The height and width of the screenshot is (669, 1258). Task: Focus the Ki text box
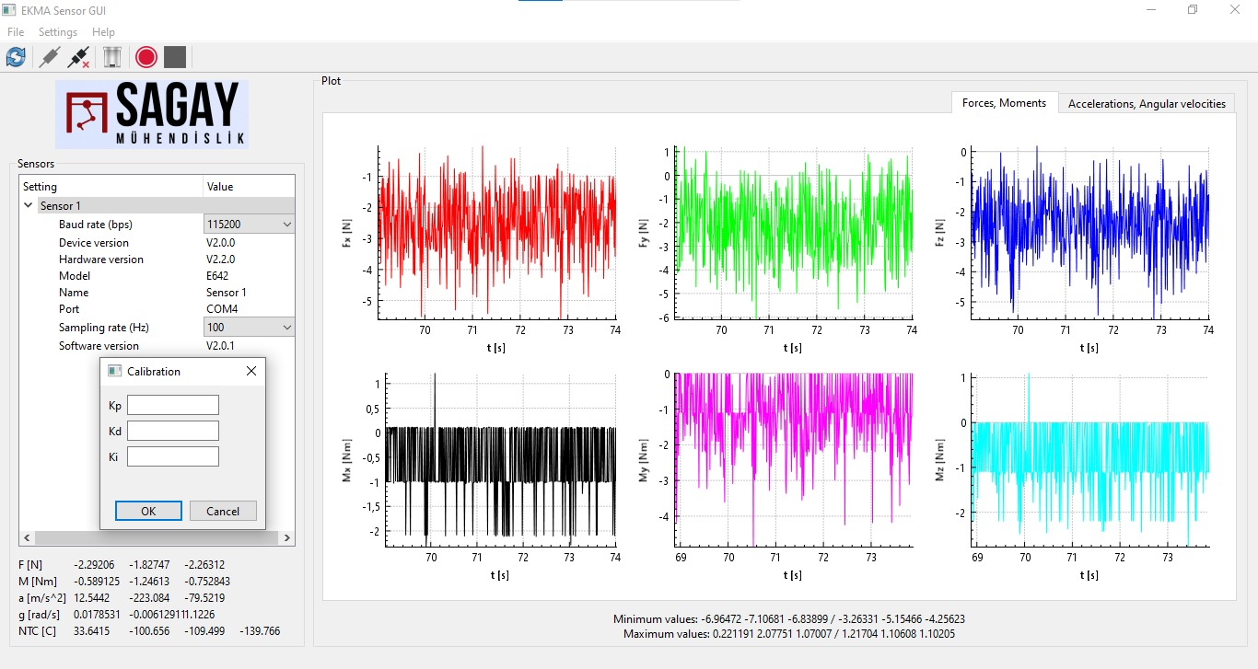point(173,457)
